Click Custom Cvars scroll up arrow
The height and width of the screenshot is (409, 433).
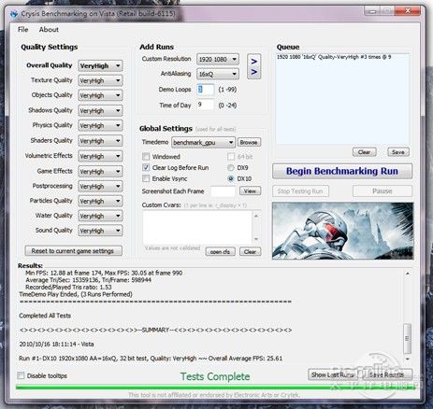click(256, 216)
